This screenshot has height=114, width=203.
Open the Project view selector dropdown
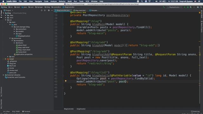click(x=9, y=10)
